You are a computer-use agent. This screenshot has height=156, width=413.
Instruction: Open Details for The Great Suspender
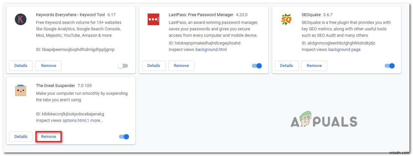click(21, 137)
